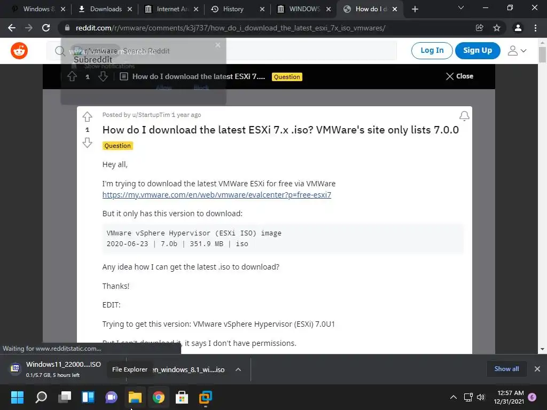Open Windows Start menu
This screenshot has width=547, height=410.
tap(17, 397)
